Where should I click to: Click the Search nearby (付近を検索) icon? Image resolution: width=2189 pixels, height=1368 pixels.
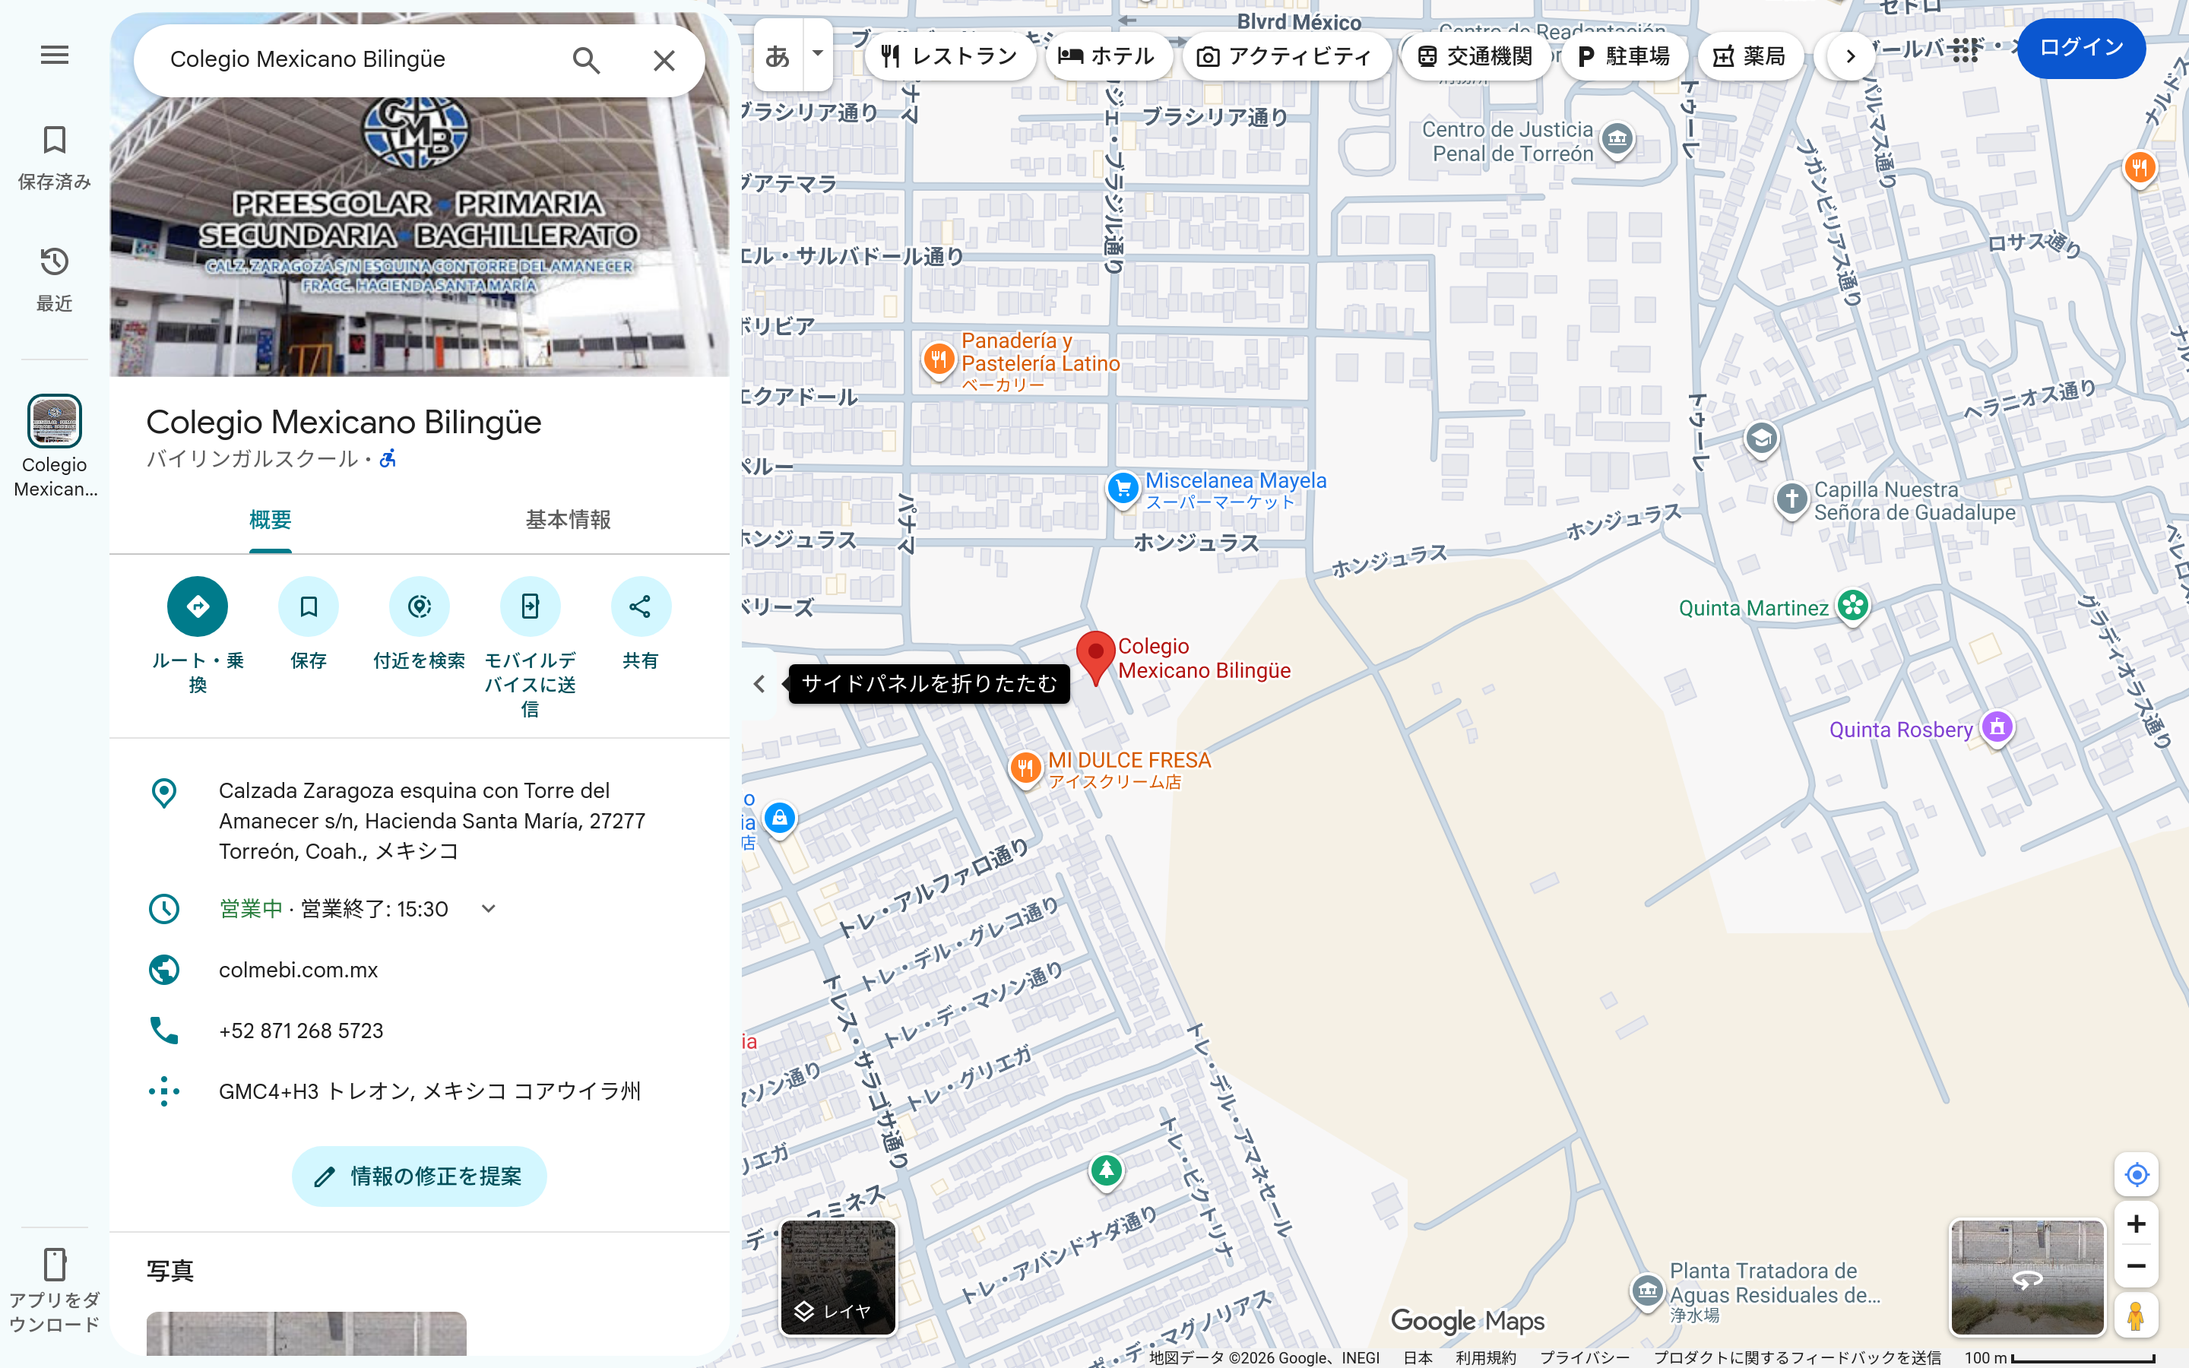420,606
